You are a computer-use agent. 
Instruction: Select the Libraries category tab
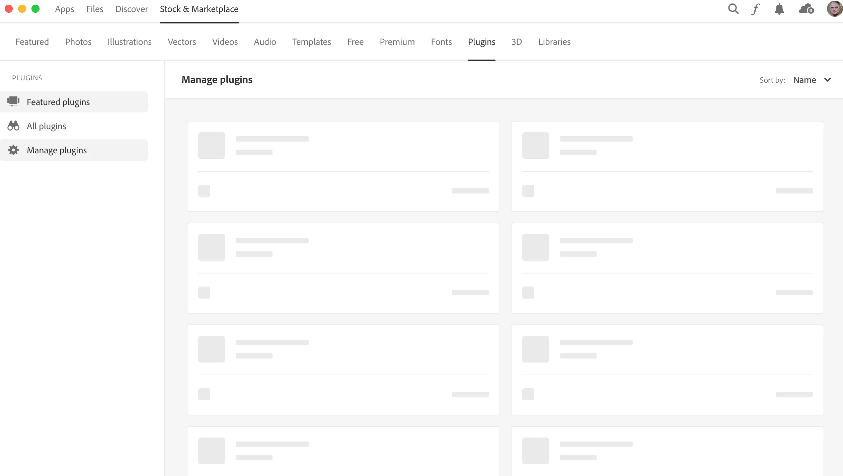tap(554, 42)
